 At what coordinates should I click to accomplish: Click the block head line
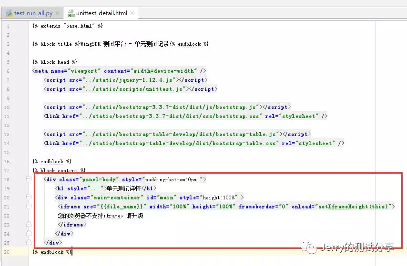point(55,62)
